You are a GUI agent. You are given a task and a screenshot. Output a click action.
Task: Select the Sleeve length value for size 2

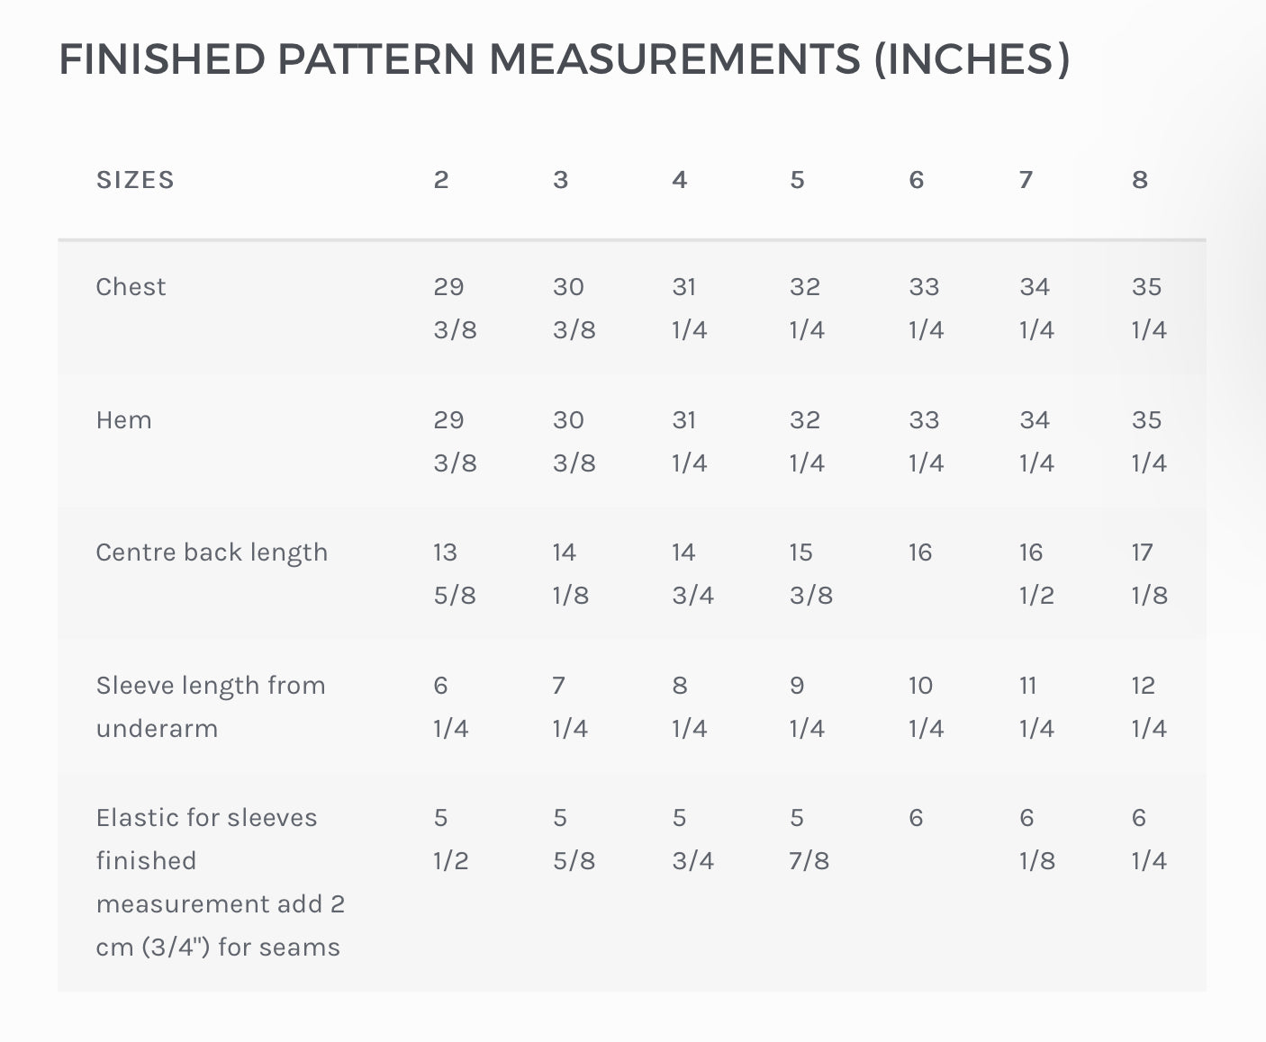pos(450,706)
